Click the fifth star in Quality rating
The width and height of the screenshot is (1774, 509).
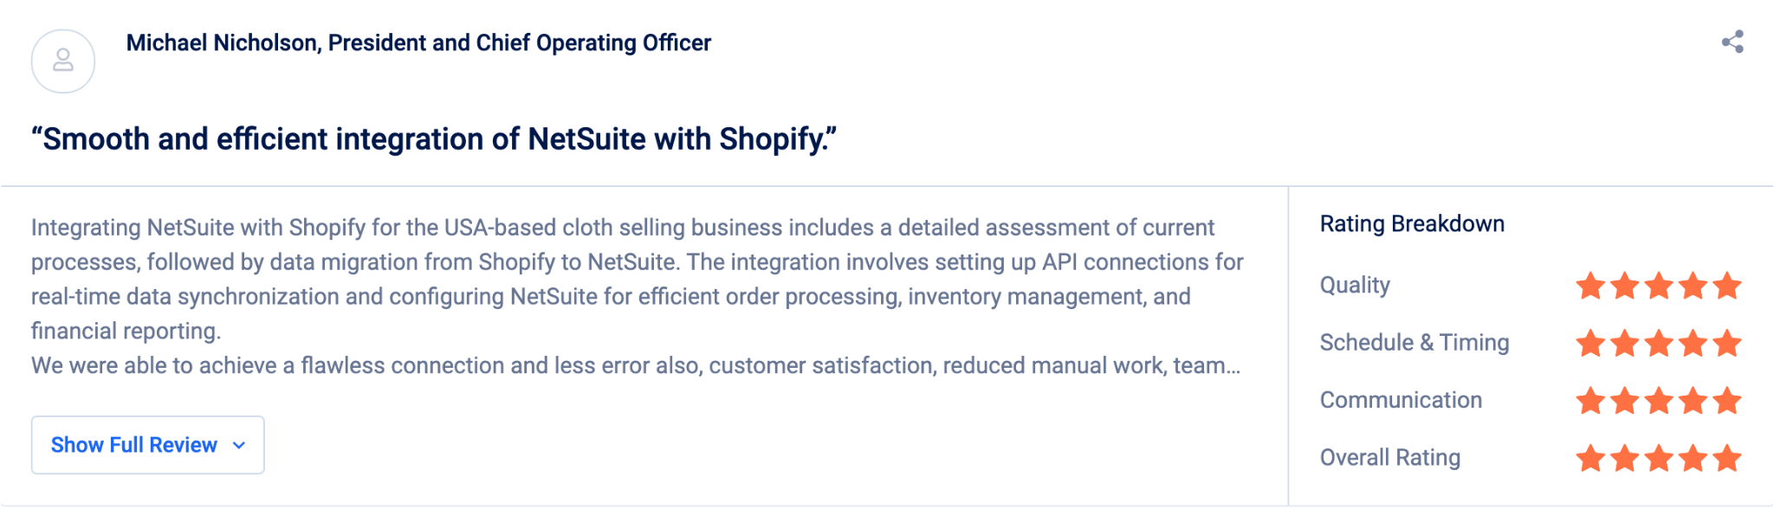tap(1726, 286)
